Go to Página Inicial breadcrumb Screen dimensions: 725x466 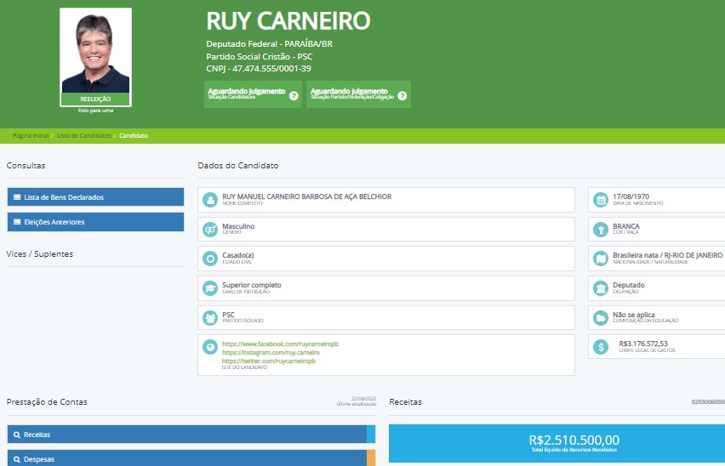pos(31,136)
